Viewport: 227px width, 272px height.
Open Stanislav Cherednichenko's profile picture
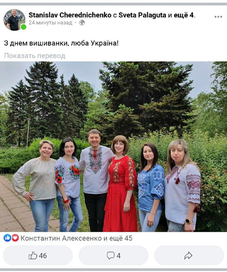click(x=14, y=20)
